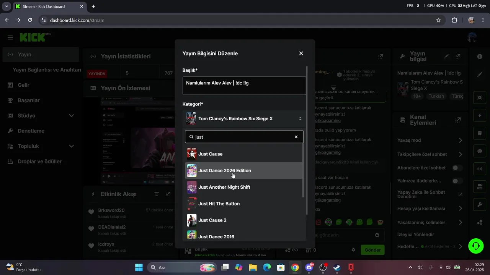This screenshot has height=275, width=490.
Task: Open the Etkinlik Akışı filter icon
Action: [157, 194]
